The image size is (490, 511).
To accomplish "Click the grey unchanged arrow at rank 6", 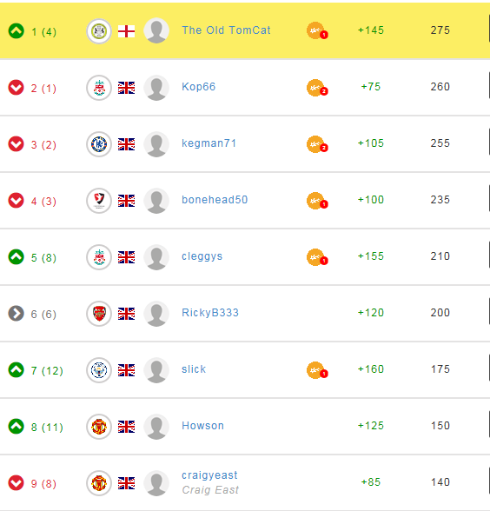I will 16,314.
